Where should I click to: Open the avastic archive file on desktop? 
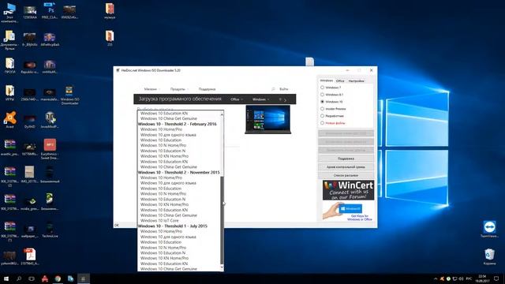(x=9, y=148)
